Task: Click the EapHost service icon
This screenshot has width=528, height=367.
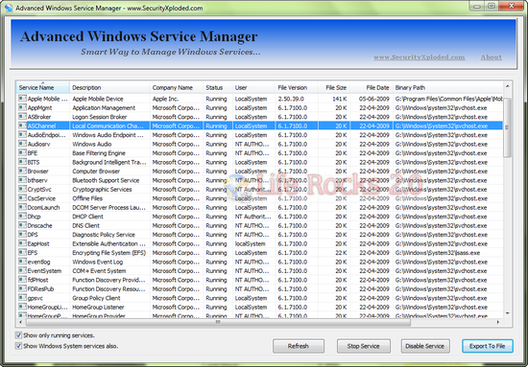Action: (22, 243)
